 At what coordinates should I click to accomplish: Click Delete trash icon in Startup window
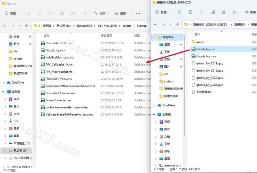(x=84, y=13)
